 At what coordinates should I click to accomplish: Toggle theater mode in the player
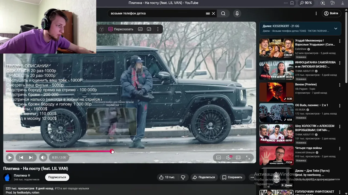click(238, 158)
